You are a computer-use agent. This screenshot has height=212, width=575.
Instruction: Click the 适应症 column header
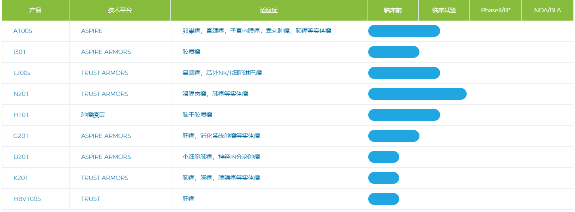[x=269, y=10]
